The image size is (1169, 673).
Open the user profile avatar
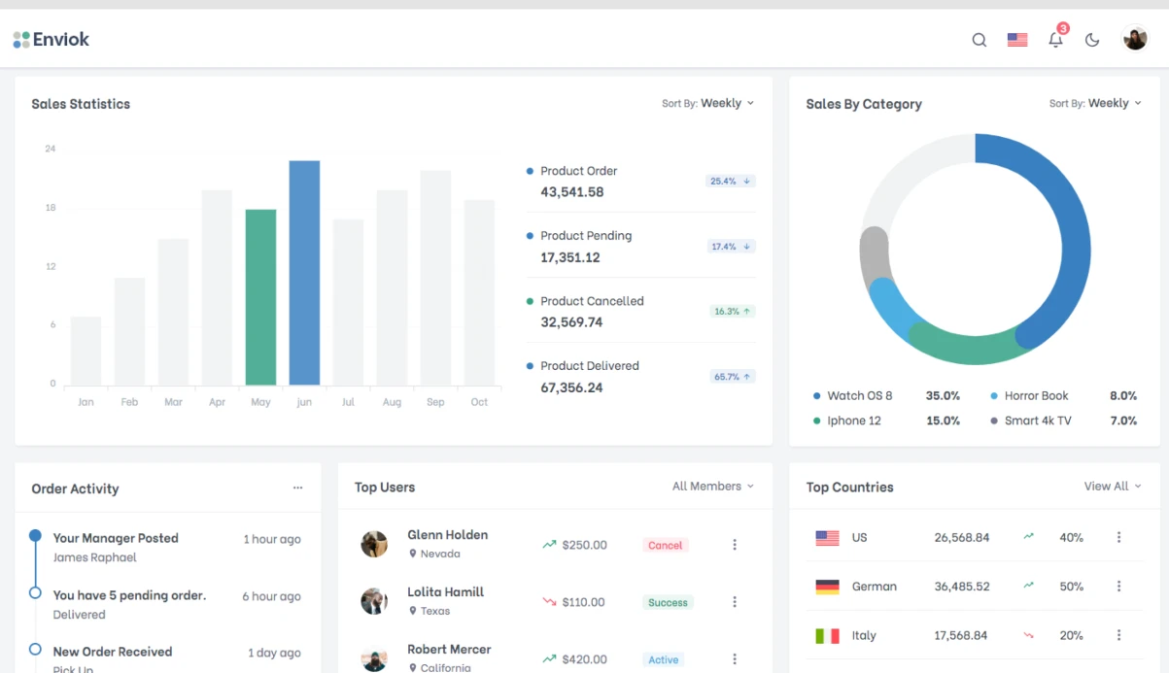pos(1135,39)
